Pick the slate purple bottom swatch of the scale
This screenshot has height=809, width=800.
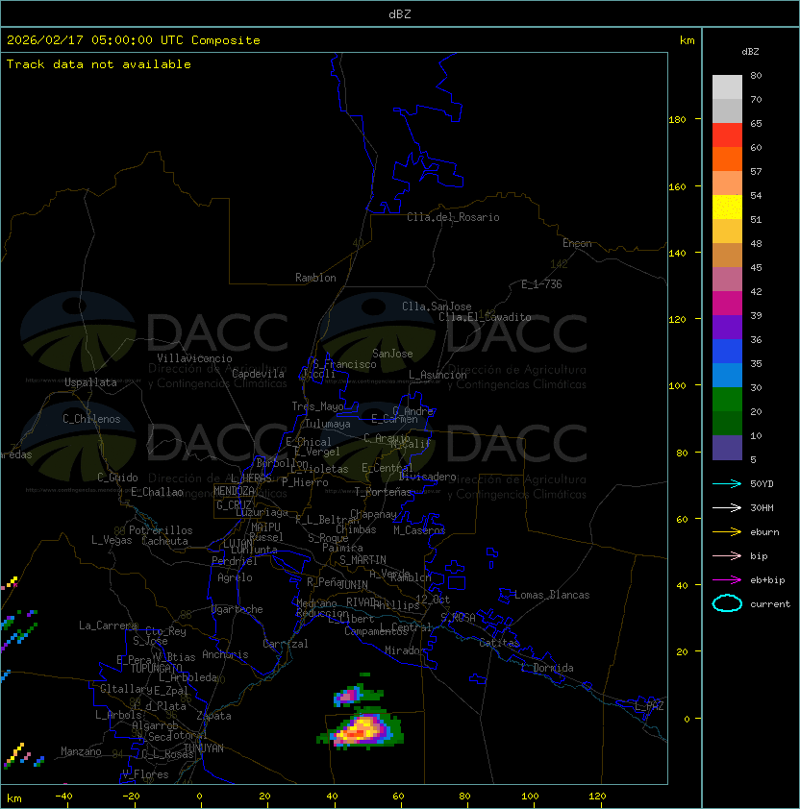pos(727,448)
